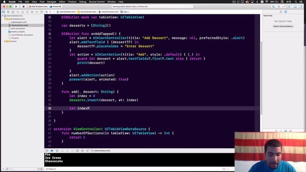Select Main.storyboard in the navigator
This screenshot has height=172, width=306.
(x=18, y=29)
